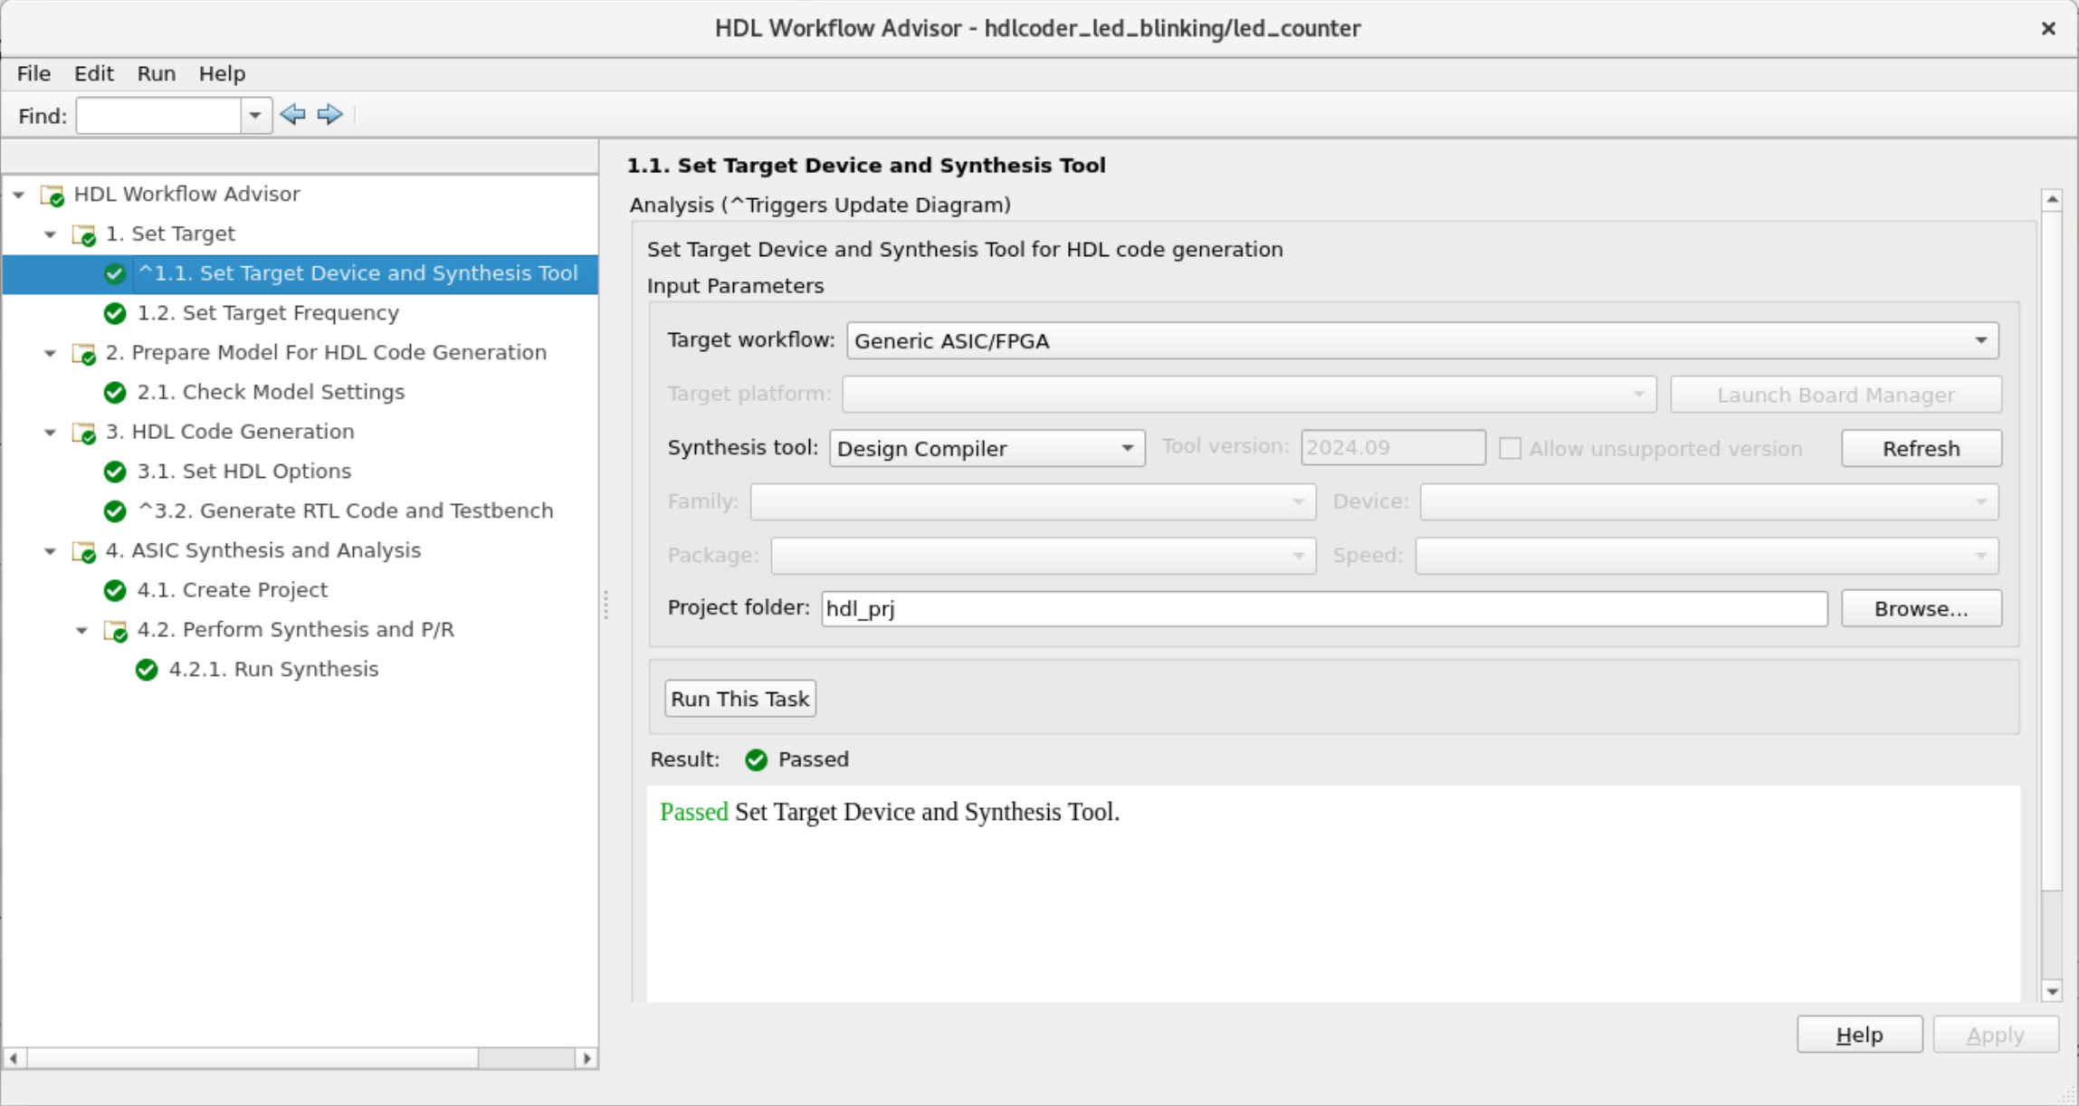Open the Help menu in menu bar
The height and width of the screenshot is (1106, 2079).
(222, 73)
